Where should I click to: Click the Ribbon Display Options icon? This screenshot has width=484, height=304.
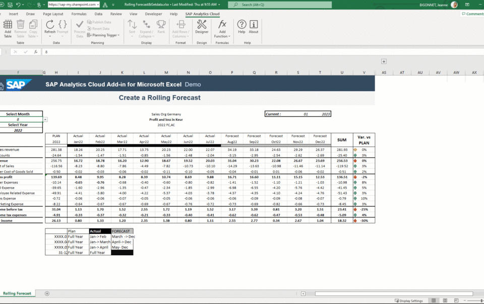tap(467, 5)
